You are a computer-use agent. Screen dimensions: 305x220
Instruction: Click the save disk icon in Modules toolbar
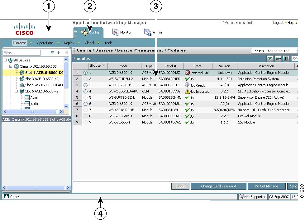pos(278,58)
